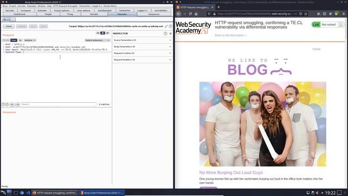Open the Actions dropdown in request pane
The height and width of the screenshot is (196, 348).
pyautogui.click(x=30, y=40)
